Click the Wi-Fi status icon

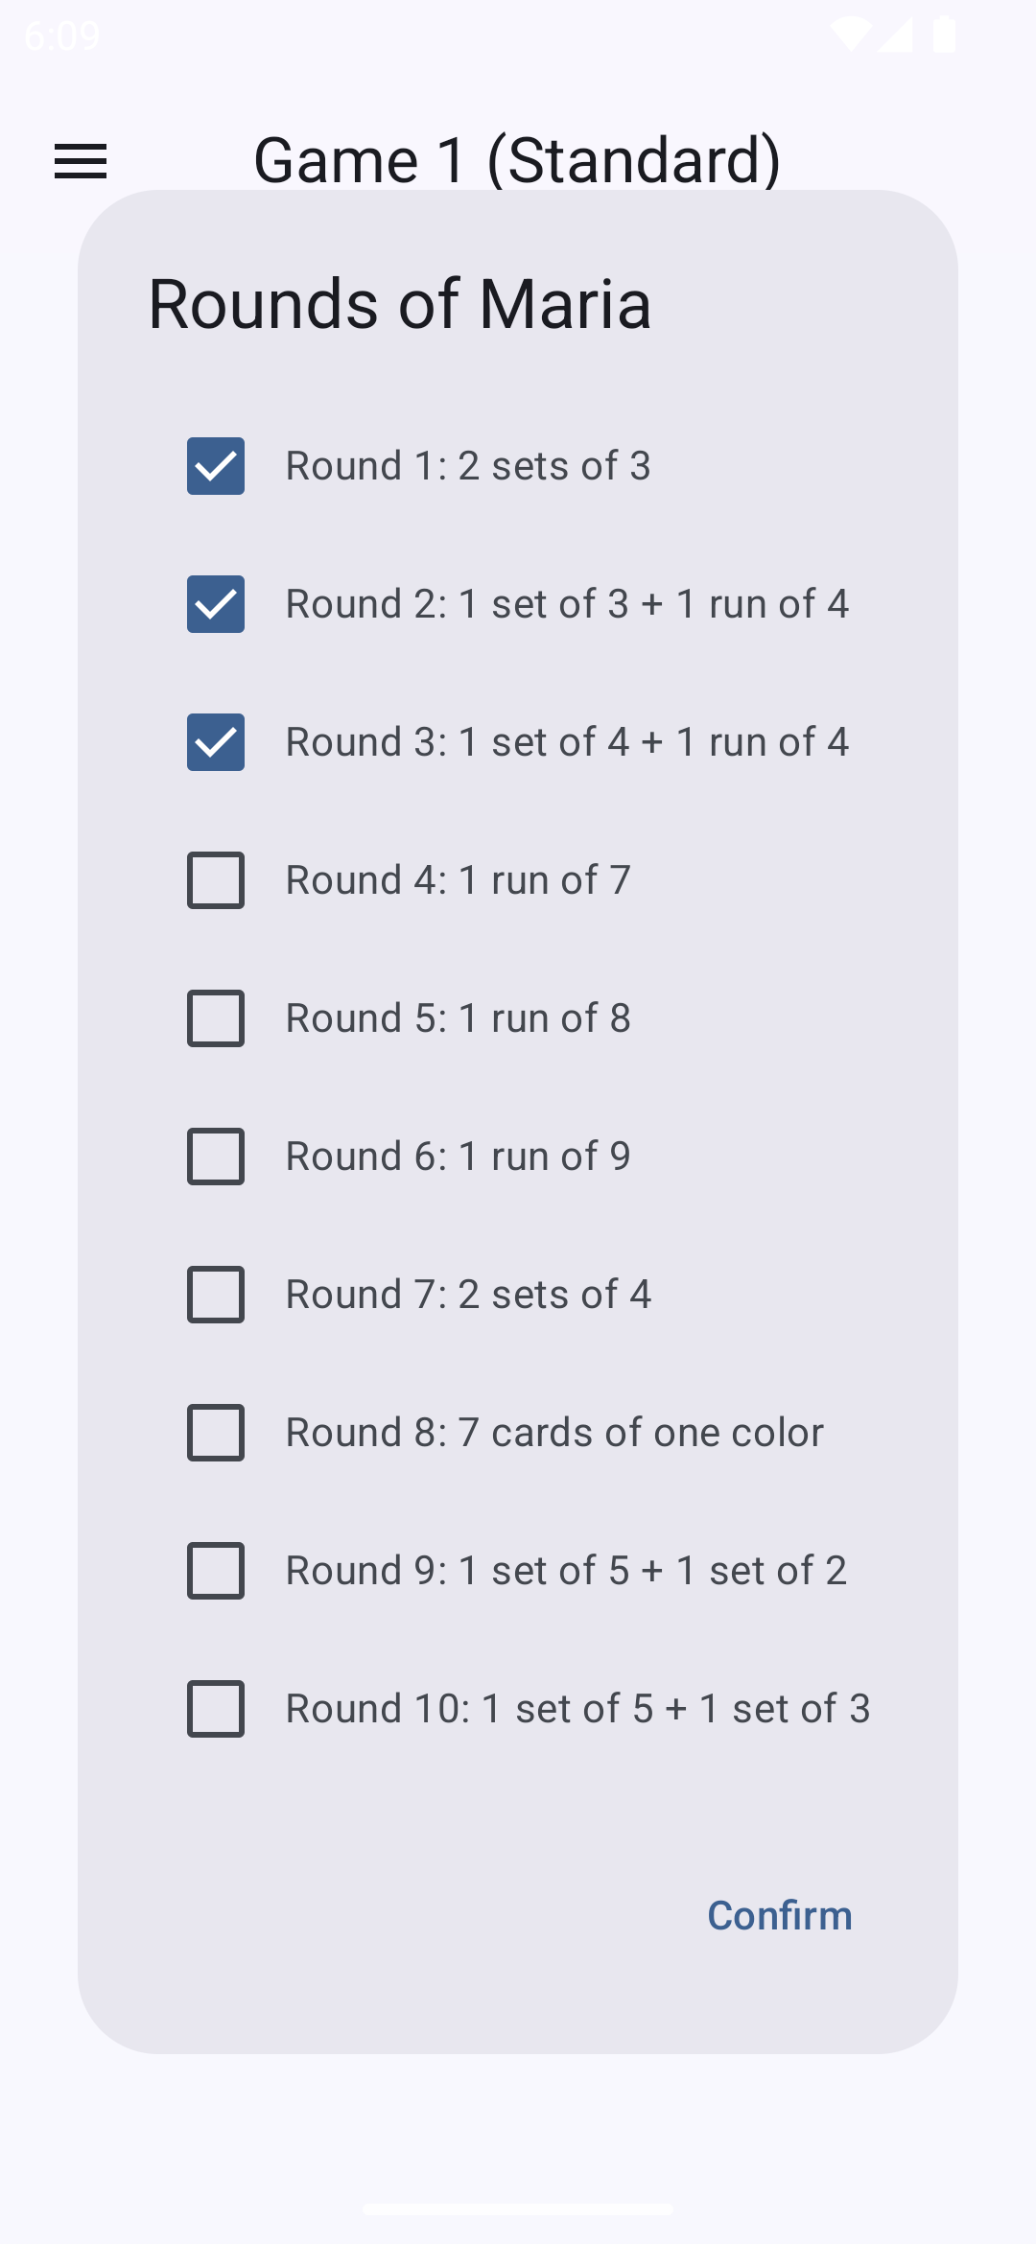(x=850, y=35)
